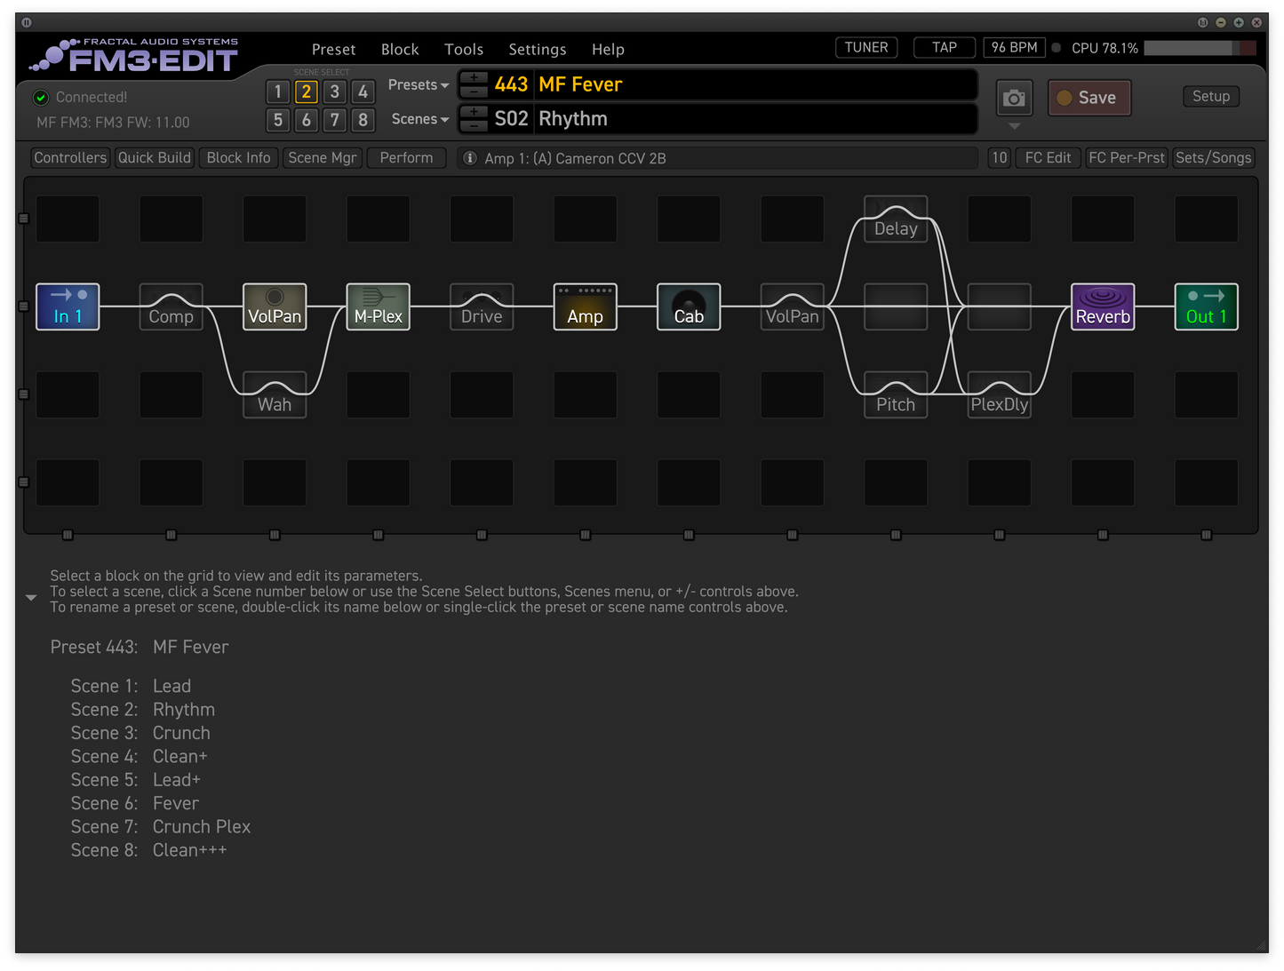Viewport: 1284px width, 971px height.
Task: Select the bypassed Wah block
Action: (275, 395)
